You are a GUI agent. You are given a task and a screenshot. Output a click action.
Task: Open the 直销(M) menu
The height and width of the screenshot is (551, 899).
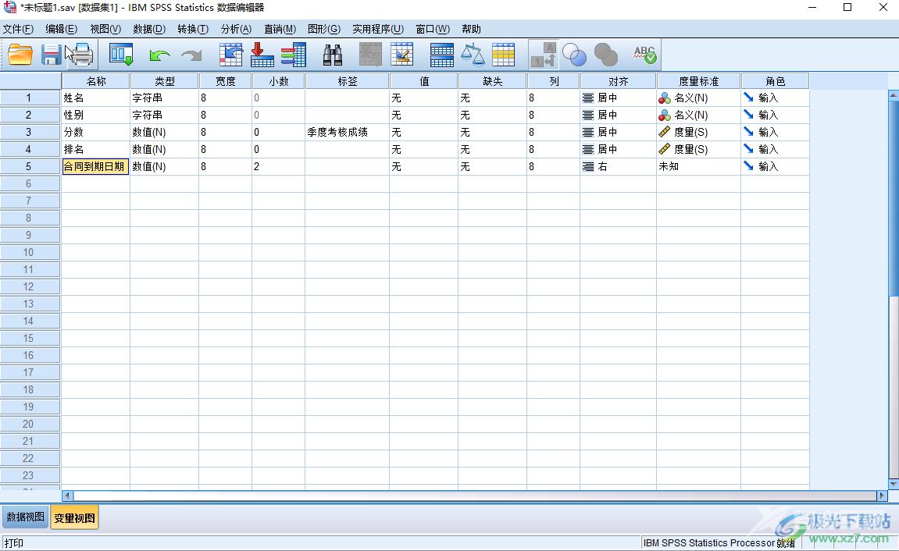(x=280, y=29)
